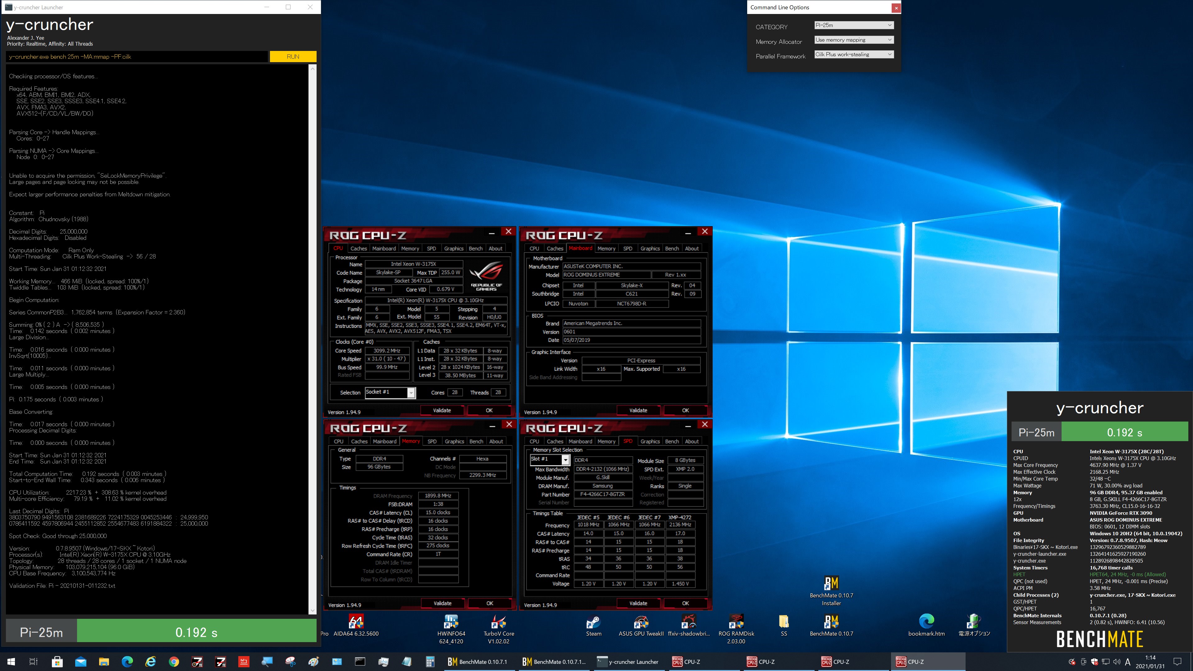Launch Microsoft Store from taskbar
1193x671 pixels.
(x=57, y=662)
